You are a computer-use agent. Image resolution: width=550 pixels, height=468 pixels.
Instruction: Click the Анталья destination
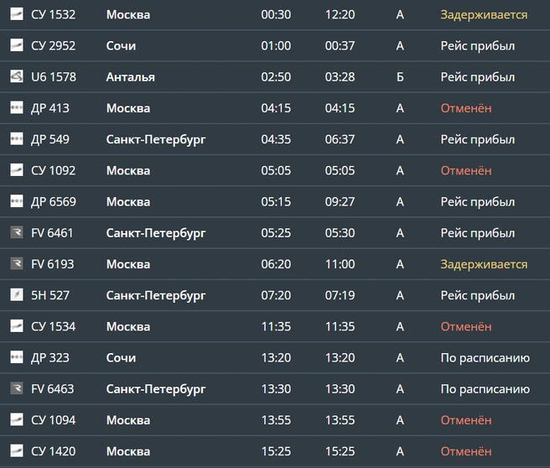(131, 77)
